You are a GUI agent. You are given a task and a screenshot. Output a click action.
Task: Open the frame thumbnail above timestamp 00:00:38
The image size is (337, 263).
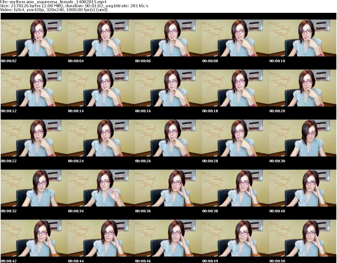point(235,188)
